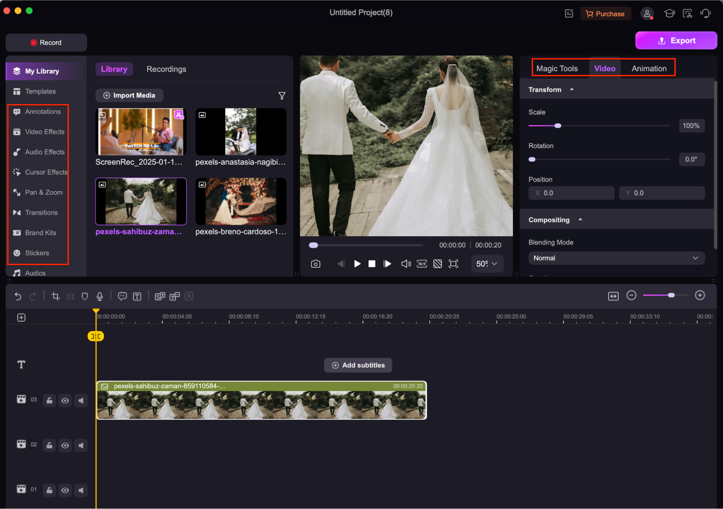Open the Recordings tab
723x509 pixels.
166,69
